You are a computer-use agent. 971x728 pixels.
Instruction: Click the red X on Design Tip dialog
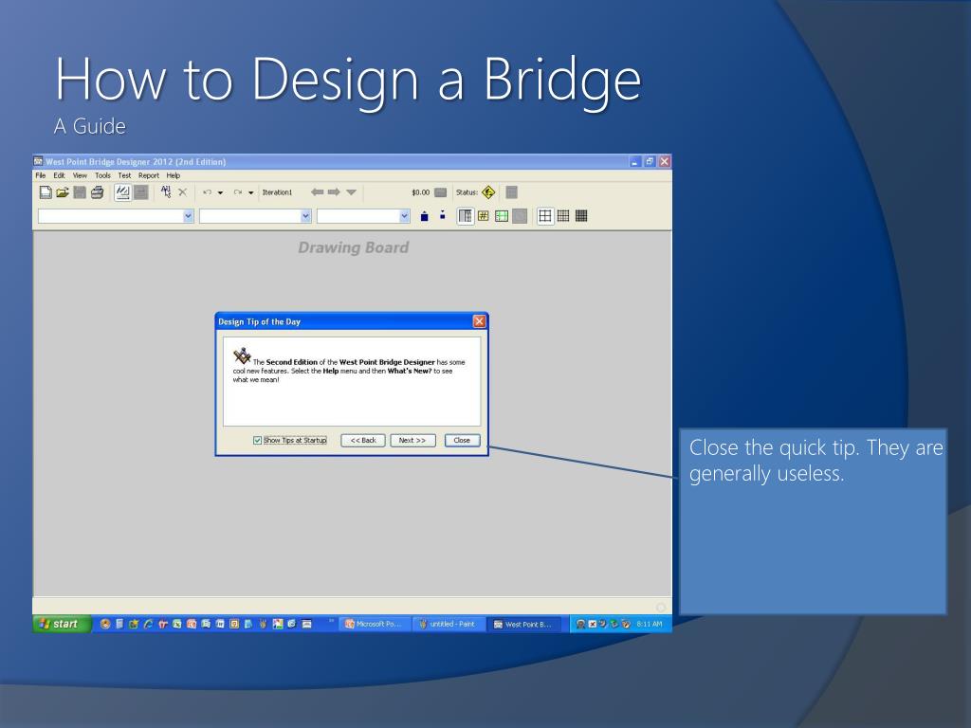[479, 321]
